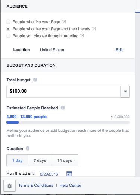Edit the United States location
Viewport: 140px width, 195px height.
click(119, 50)
